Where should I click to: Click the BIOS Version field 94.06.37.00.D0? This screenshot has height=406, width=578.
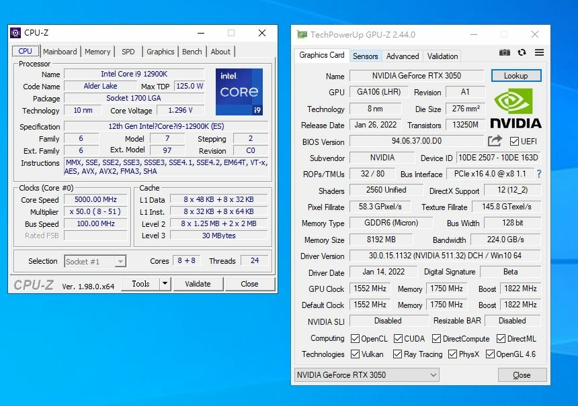click(x=417, y=141)
